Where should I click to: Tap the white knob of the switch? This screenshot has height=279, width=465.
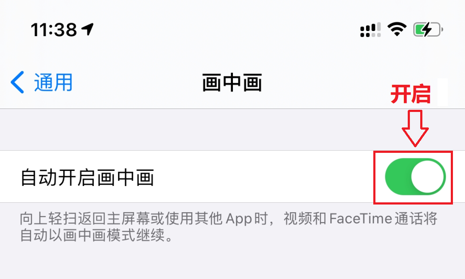point(428,177)
